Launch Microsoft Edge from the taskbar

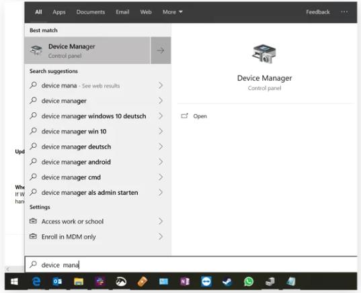coord(36,282)
